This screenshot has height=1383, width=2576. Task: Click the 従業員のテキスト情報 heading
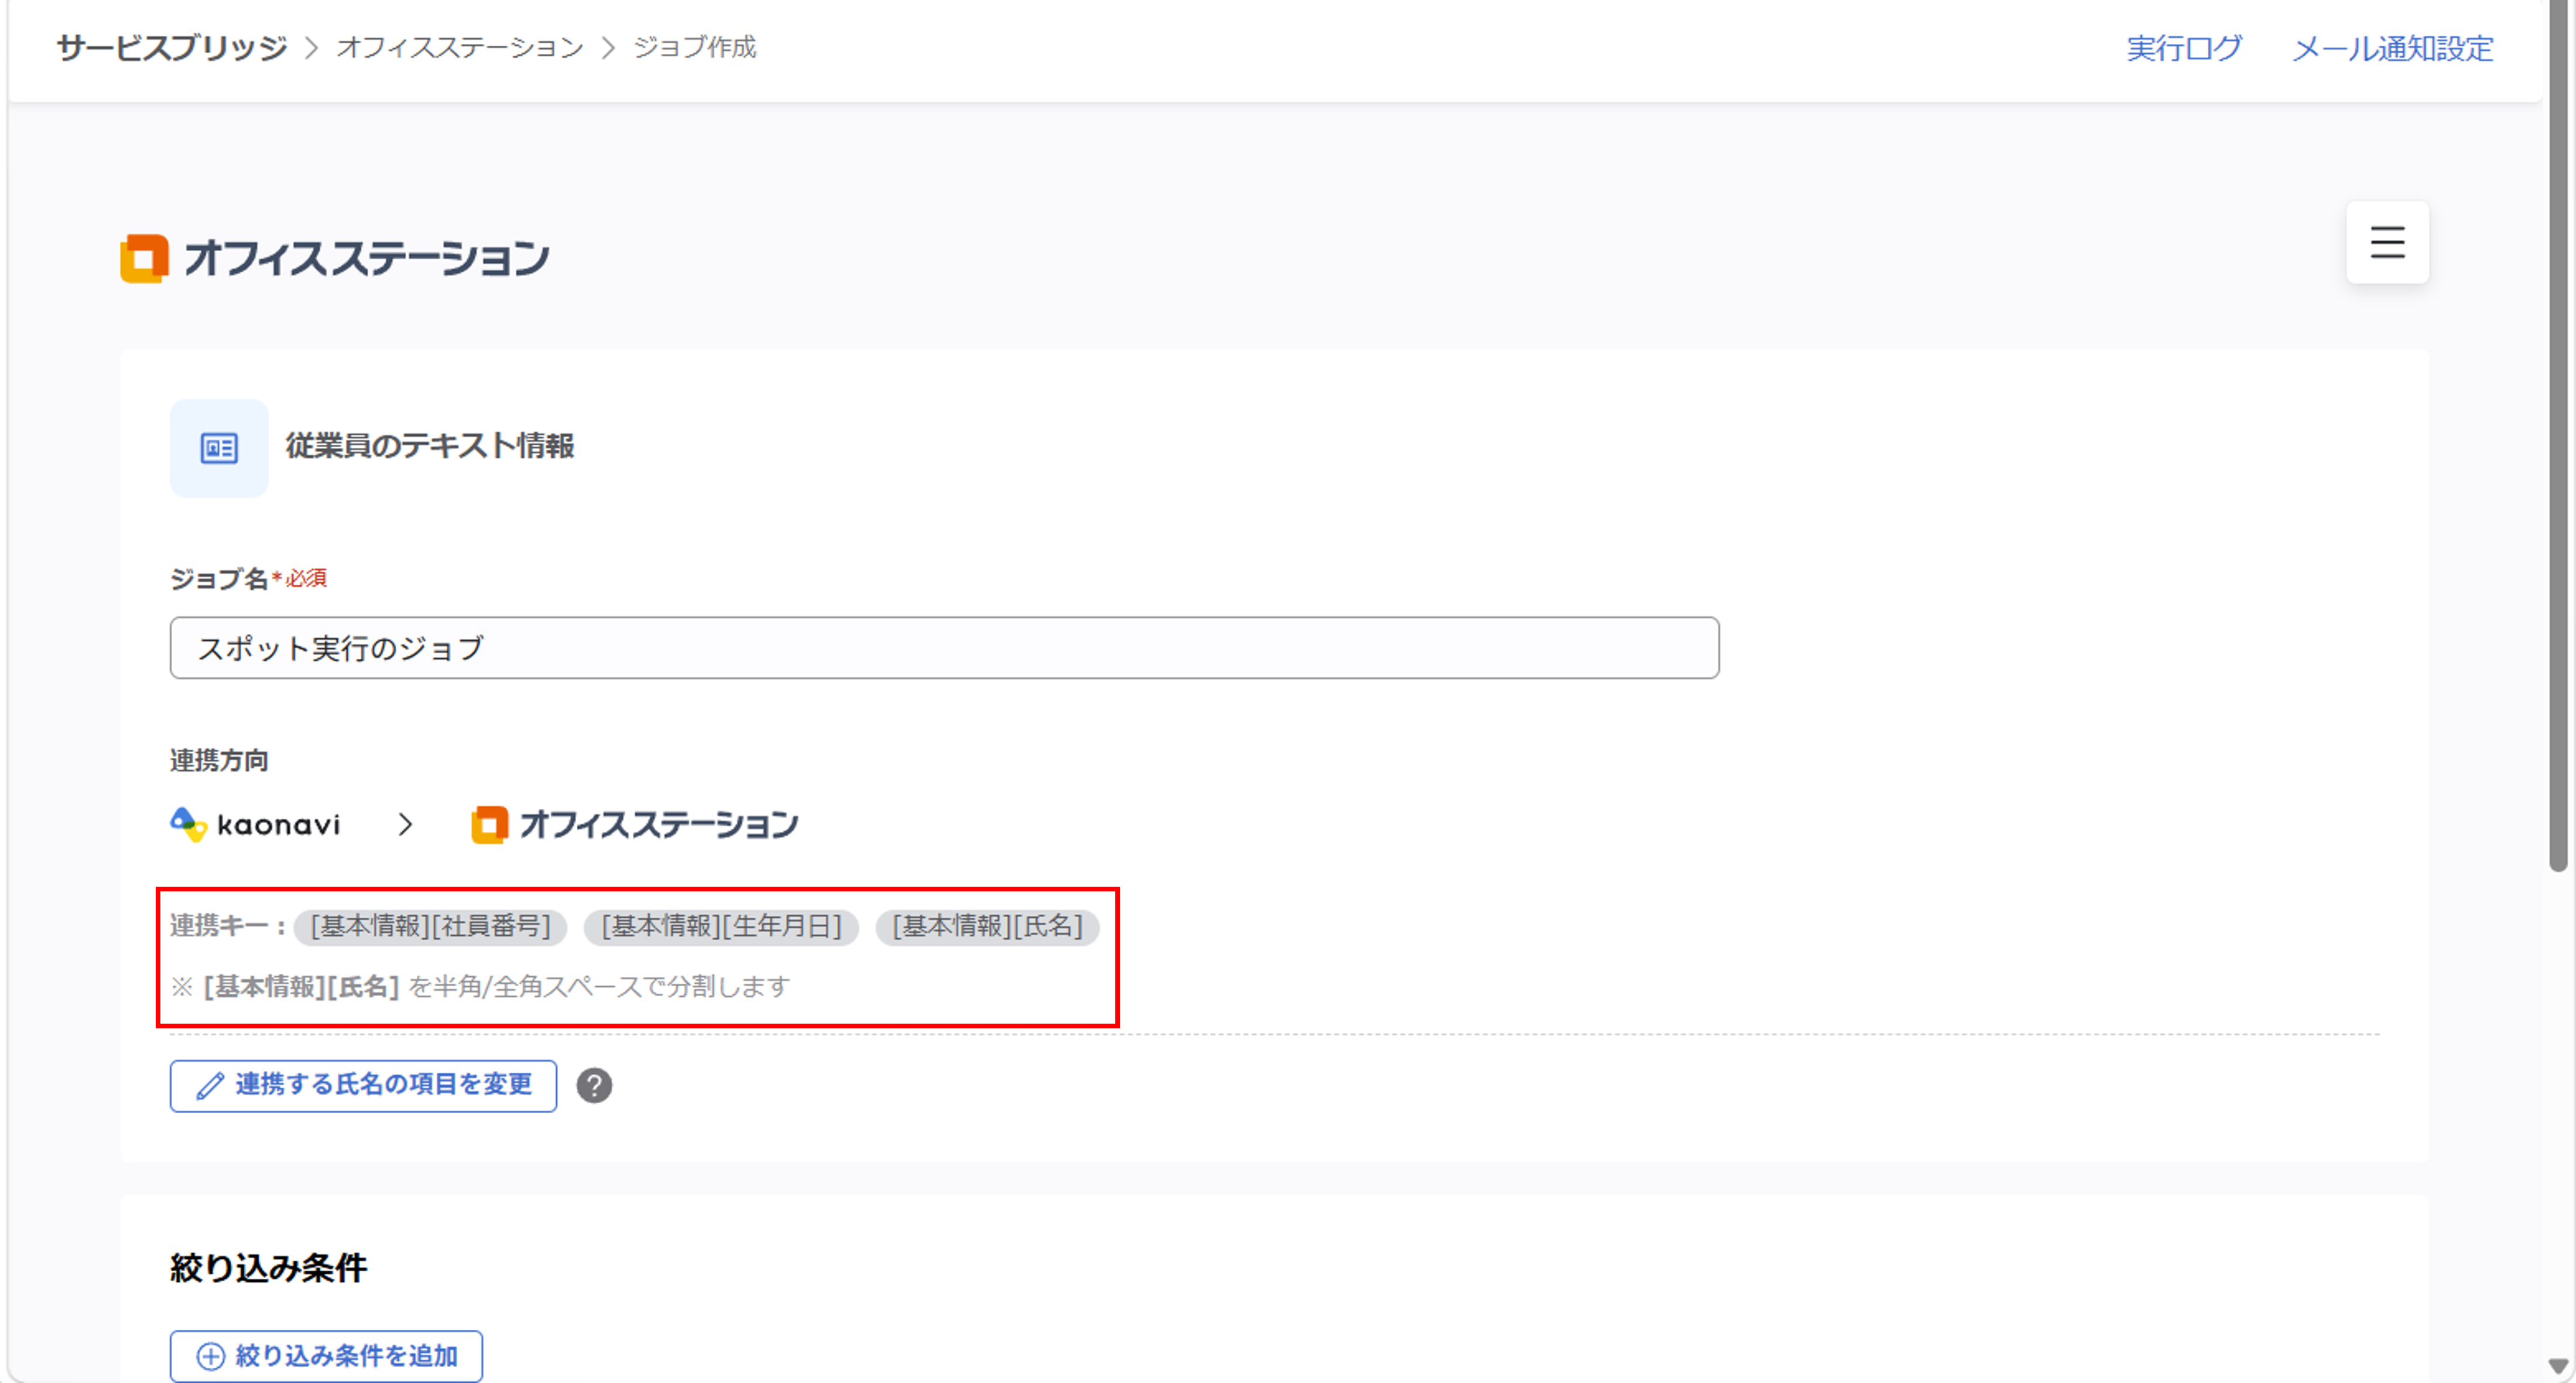pyautogui.click(x=430, y=446)
